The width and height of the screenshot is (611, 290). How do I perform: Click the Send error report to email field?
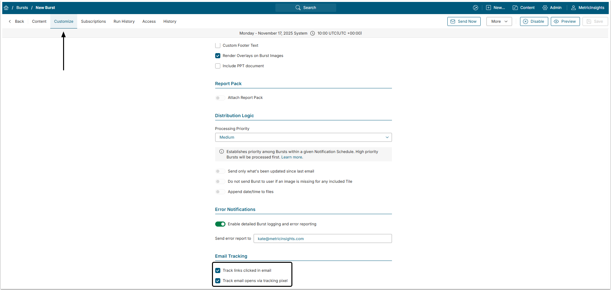point(322,238)
